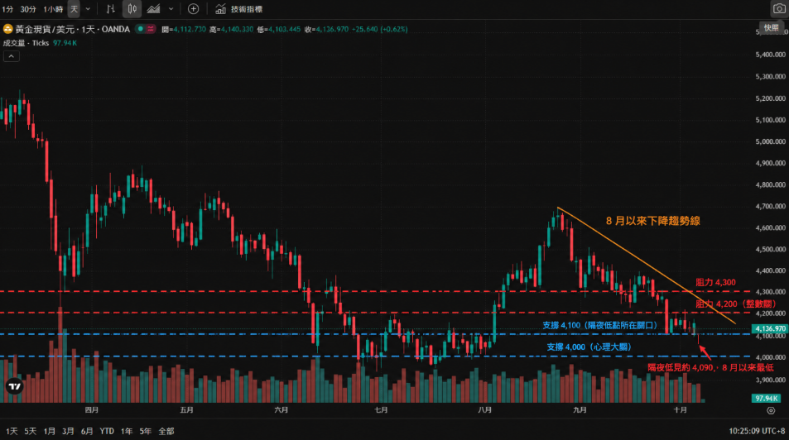Take a chart snapshot with the camera icon
The width and height of the screenshot is (789, 440).
[x=778, y=9]
